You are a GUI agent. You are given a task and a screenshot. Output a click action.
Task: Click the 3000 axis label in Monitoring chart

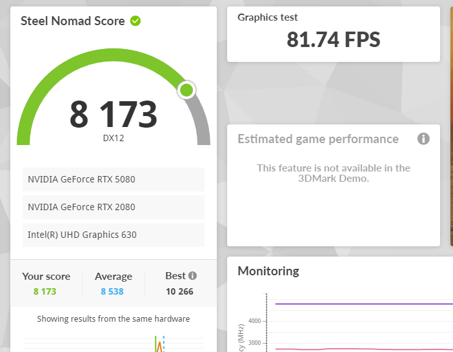254,343
